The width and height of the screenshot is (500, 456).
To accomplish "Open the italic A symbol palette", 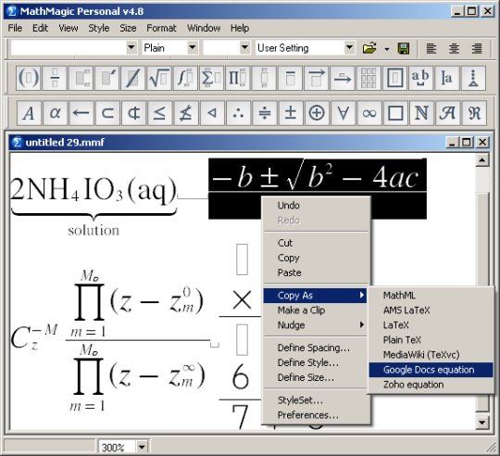I will click(29, 113).
